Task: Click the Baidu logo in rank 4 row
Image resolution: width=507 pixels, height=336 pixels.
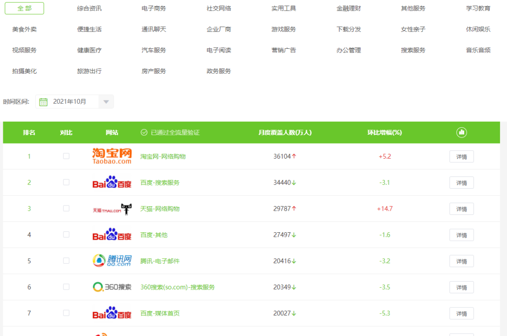Action: [x=112, y=235]
